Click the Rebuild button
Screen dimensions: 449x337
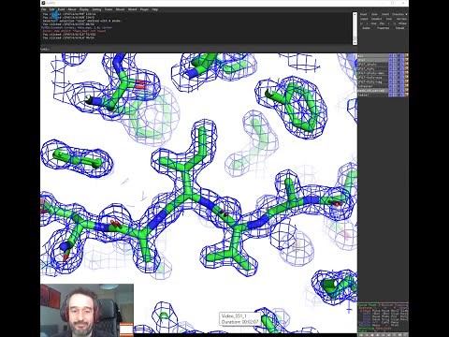click(x=399, y=28)
